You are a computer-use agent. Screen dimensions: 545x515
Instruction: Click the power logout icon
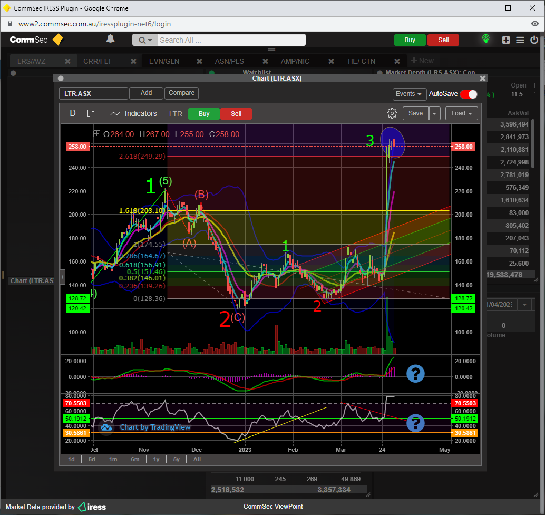click(x=534, y=40)
